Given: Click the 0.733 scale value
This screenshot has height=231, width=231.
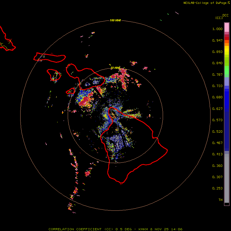Looking at the screenshot, I should (x=217, y=86).
